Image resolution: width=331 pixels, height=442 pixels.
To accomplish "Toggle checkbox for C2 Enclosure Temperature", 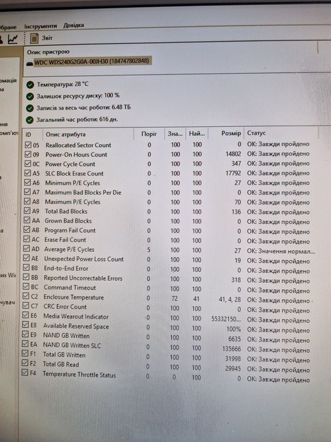I will [x=26, y=296].
